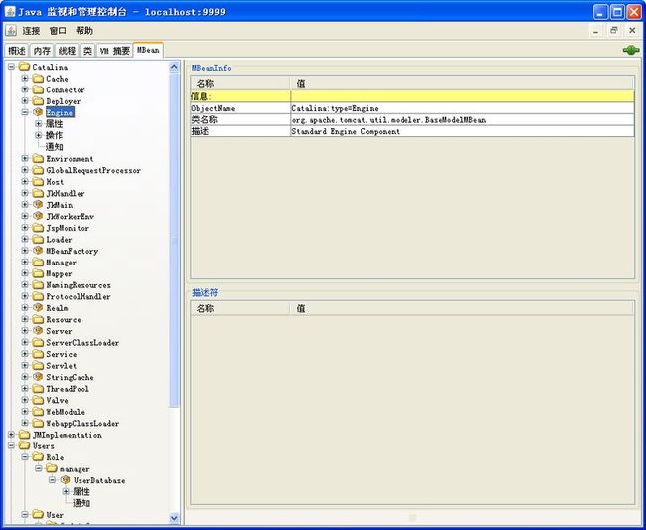Switch to the 概述 tab
646x530 pixels.
(x=17, y=51)
